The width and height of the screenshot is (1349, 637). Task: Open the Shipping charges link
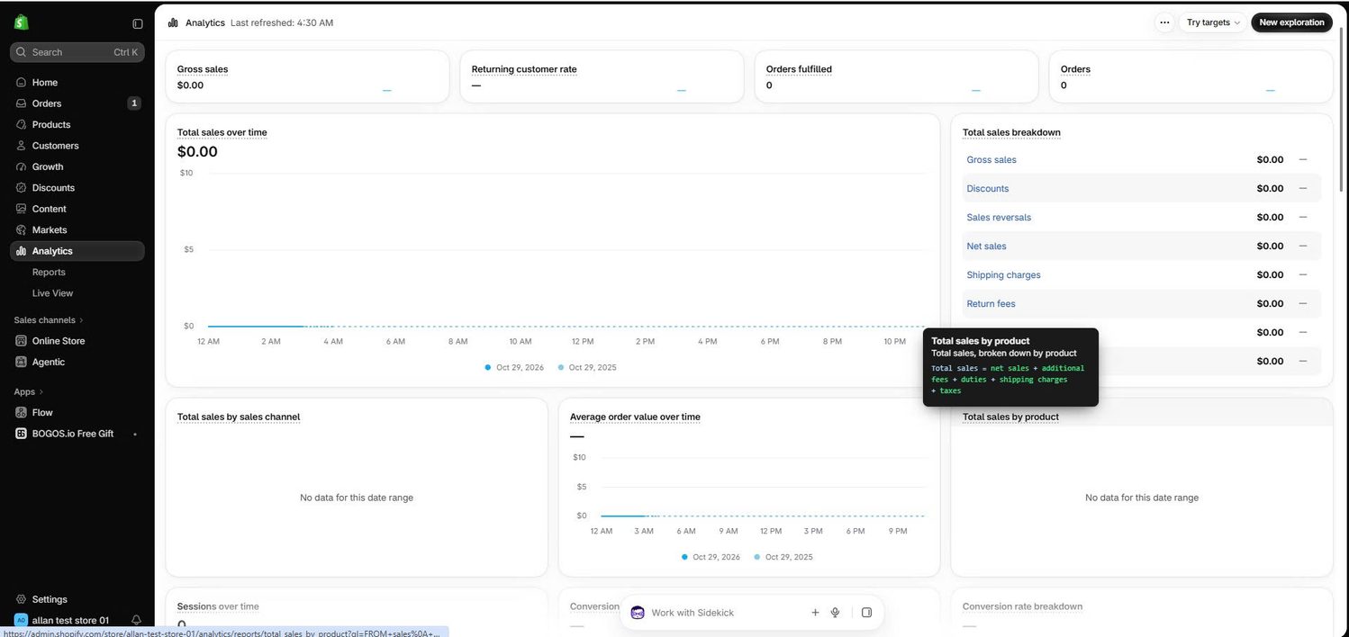tap(1003, 275)
